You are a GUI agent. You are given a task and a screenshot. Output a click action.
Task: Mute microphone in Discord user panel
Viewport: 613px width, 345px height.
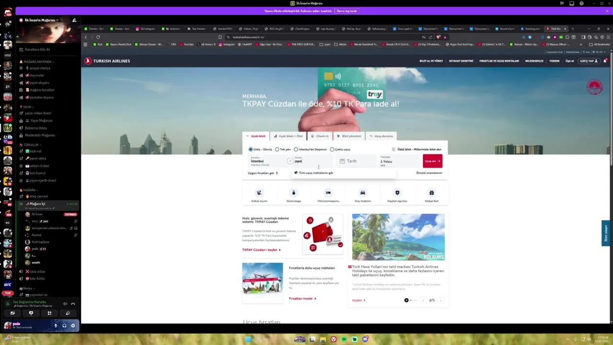56,326
